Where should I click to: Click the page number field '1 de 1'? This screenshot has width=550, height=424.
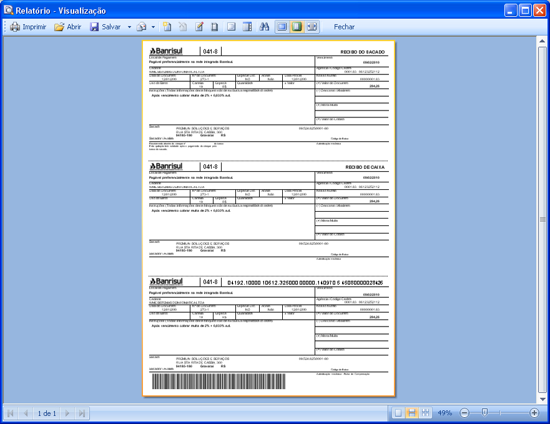point(47,413)
